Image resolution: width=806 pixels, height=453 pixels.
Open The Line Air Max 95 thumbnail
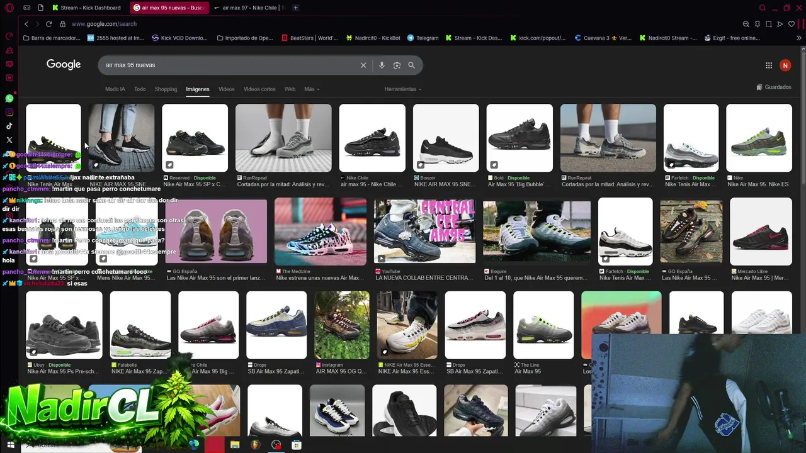click(x=543, y=325)
